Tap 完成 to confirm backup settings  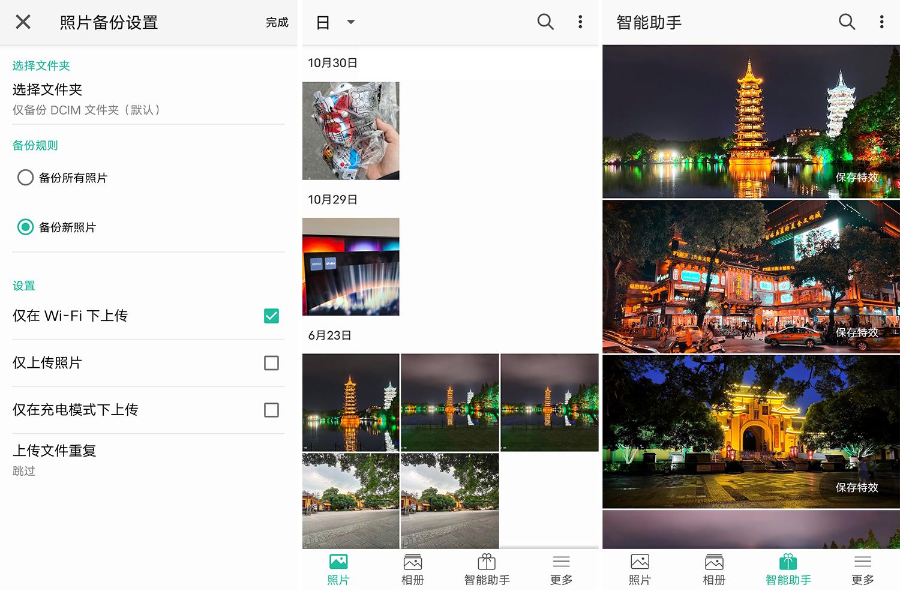coord(277,22)
